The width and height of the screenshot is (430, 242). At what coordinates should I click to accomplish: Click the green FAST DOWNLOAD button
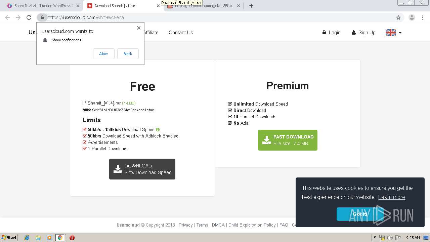288,140
